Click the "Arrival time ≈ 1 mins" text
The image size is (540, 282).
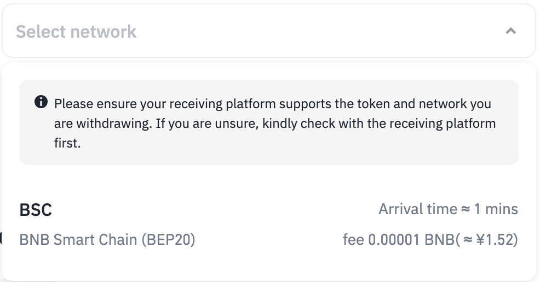pos(447,209)
